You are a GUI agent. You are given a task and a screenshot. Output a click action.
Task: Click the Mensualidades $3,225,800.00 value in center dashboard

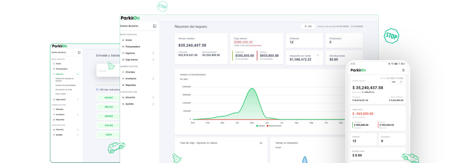click(x=211, y=55)
